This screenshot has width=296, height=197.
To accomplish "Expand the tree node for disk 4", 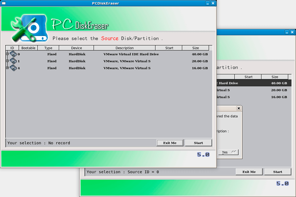I will [7, 68].
